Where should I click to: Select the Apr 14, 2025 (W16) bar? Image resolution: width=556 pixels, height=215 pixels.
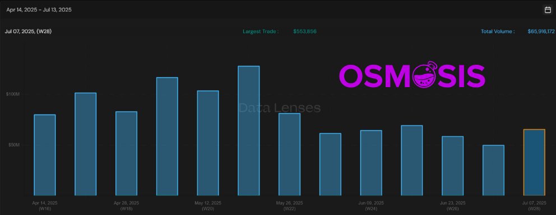(45, 155)
